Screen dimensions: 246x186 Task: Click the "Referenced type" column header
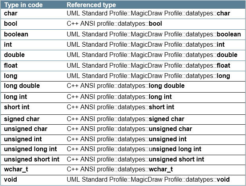tap(91, 5)
